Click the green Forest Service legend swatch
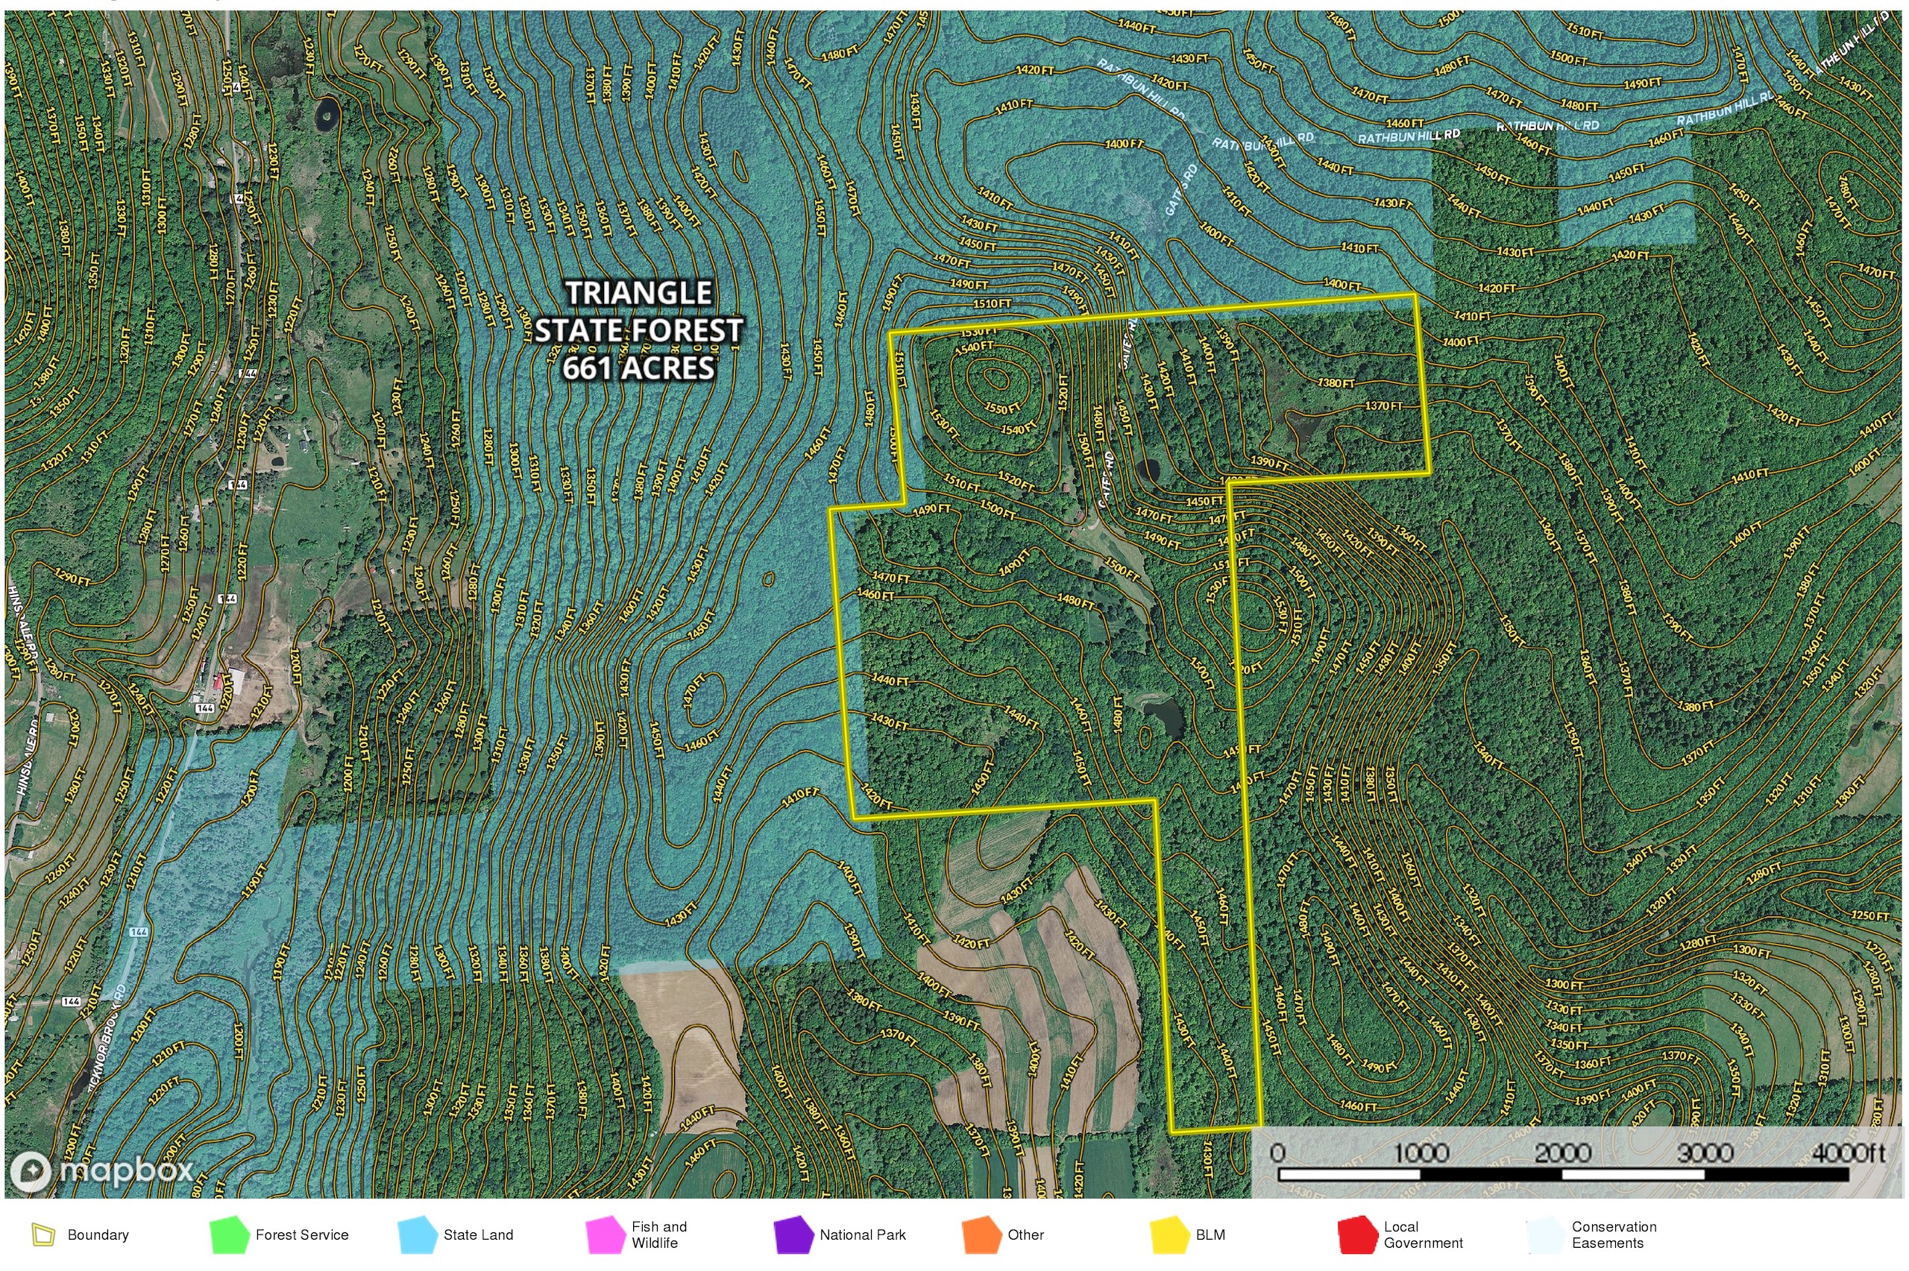 (x=230, y=1234)
